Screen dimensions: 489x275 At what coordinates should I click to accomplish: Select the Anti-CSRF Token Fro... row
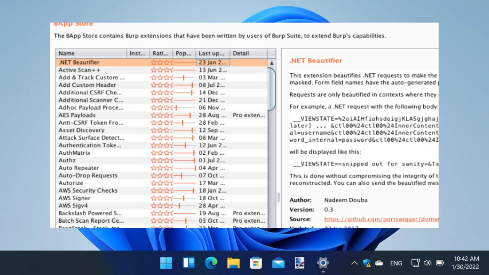tap(162, 123)
